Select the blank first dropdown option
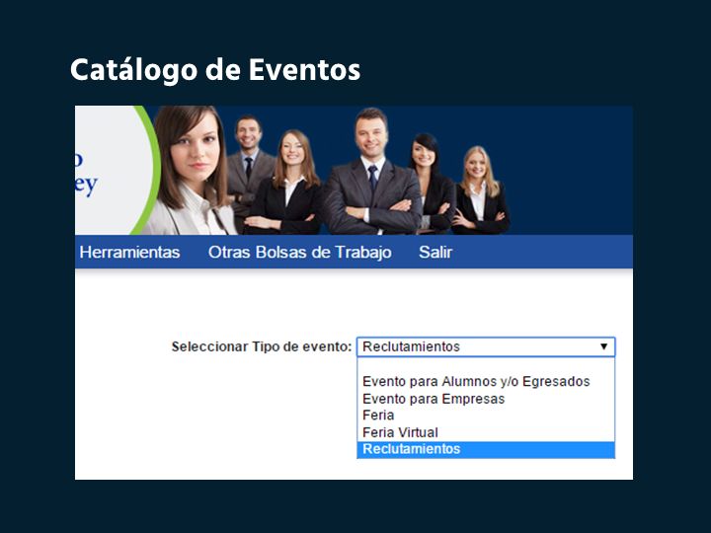This screenshot has width=711, height=533. point(486,365)
